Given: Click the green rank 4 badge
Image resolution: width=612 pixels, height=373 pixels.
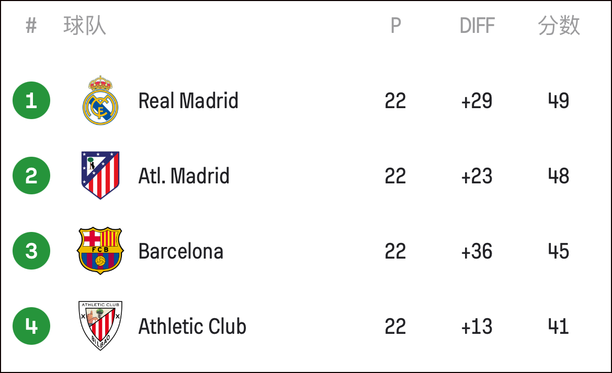Looking at the screenshot, I should click(x=31, y=326).
